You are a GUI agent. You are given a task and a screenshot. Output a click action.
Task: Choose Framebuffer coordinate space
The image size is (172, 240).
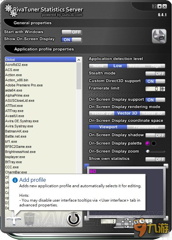(146, 127)
